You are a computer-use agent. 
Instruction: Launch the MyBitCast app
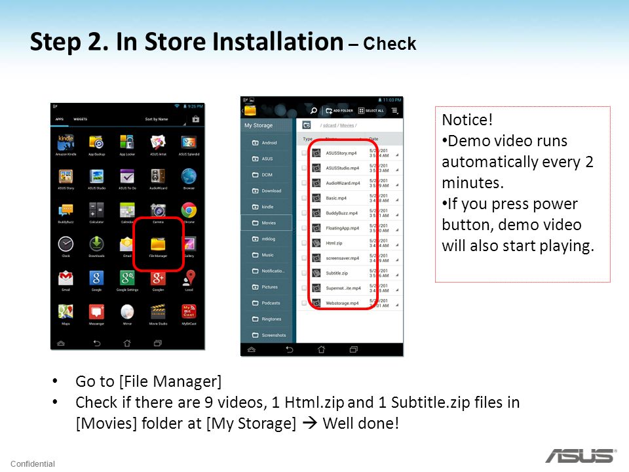tap(189, 311)
